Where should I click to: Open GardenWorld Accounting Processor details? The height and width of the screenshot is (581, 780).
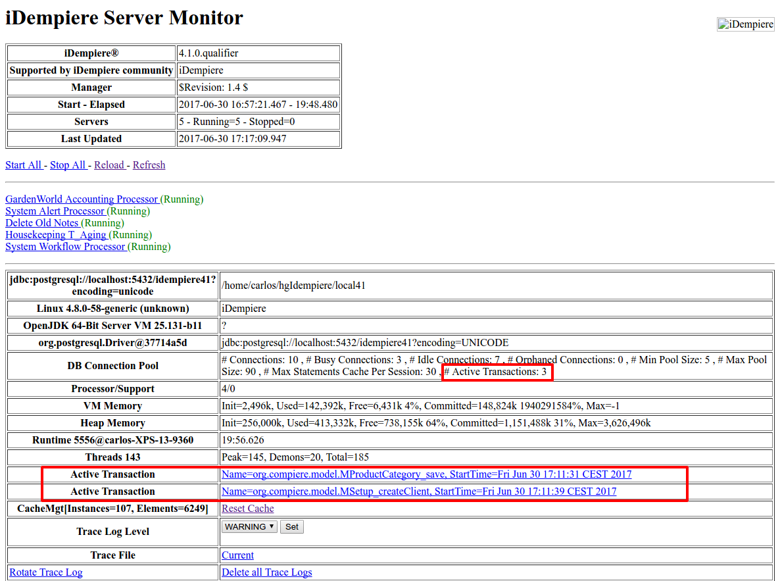(82, 199)
